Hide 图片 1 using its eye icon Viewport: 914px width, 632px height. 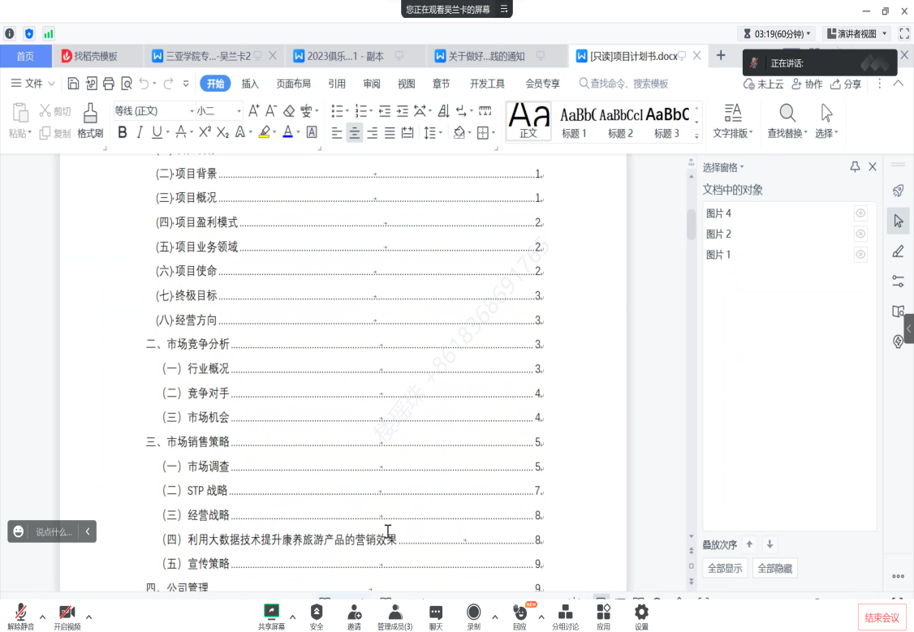[860, 255]
